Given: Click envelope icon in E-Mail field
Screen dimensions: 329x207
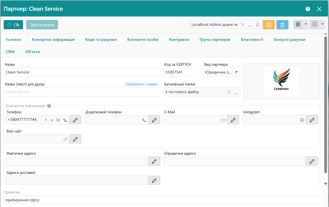Looking at the screenshot, I should (x=223, y=120).
